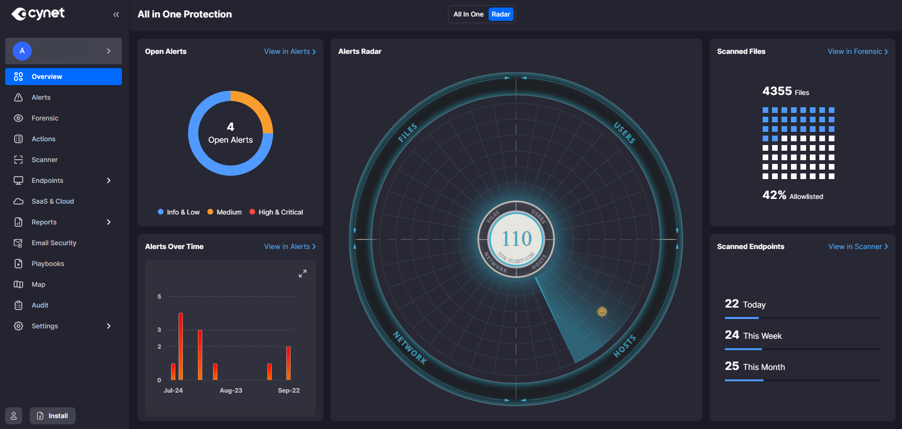The image size is (902, 429).
Task: Switch to Radar view
Action: pyautogui.click(x=501, y=14)
